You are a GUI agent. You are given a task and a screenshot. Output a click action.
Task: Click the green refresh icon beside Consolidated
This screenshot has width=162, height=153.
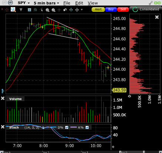pyautogui.click(x=135, y=10)
